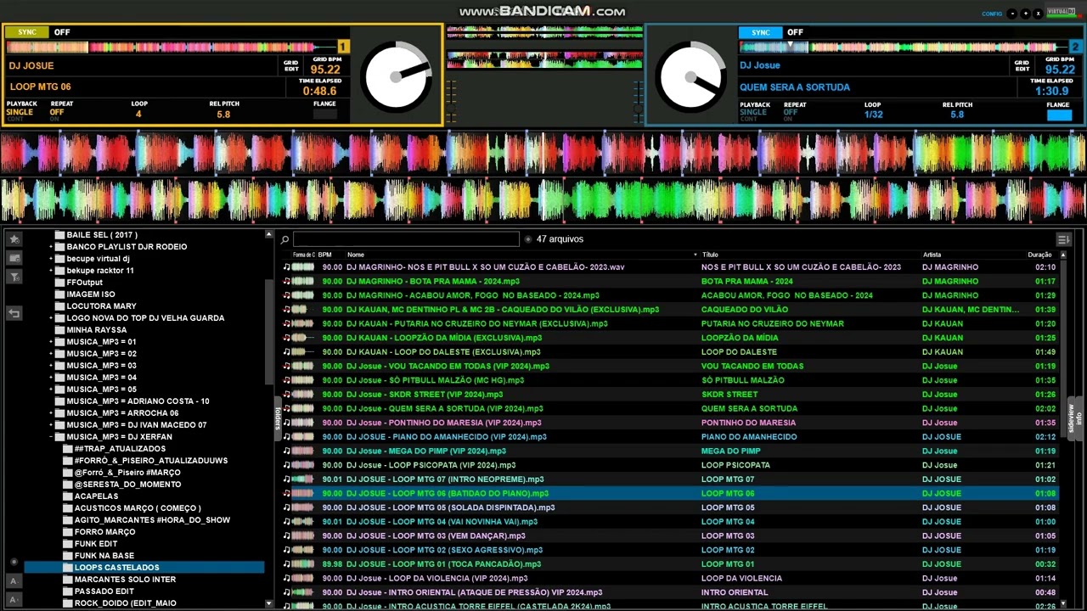Click GRID EDIT on left deck
1087x611 pixels.
291,65
